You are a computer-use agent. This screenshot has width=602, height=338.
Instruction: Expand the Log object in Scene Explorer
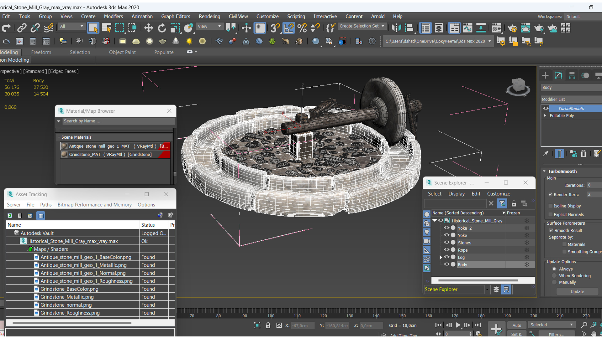click(x=440, y=257)
